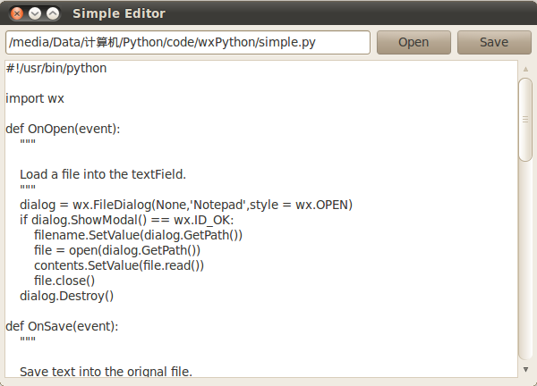Click the vertical scrollbar thumb

coord(525,120)
